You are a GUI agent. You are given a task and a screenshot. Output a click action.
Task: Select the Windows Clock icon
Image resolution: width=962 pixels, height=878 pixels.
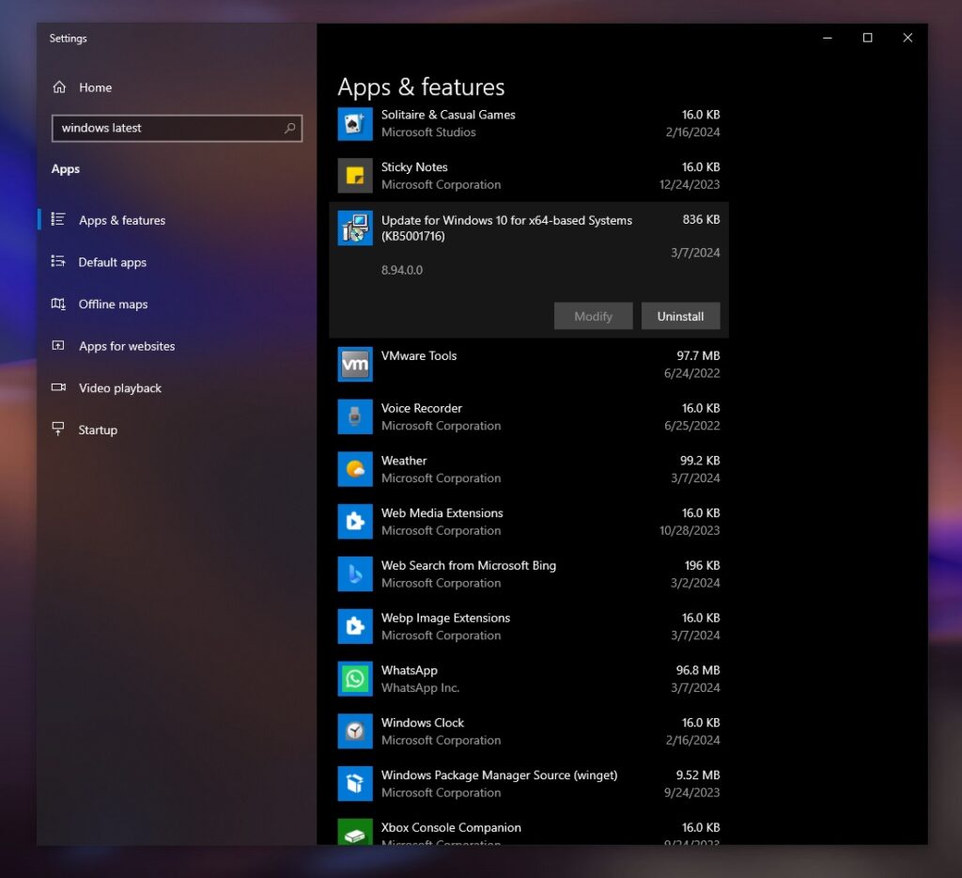(x=354, y=731)
